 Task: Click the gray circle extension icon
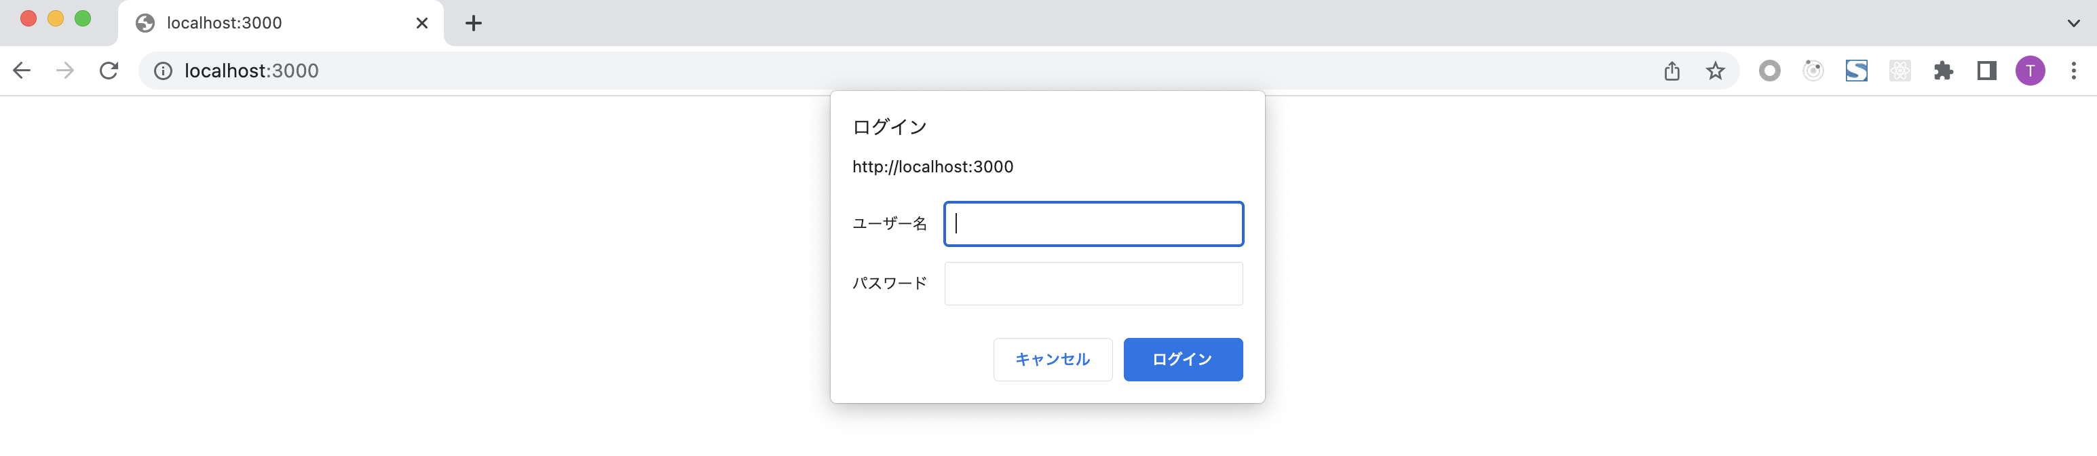click(1770, 71)
